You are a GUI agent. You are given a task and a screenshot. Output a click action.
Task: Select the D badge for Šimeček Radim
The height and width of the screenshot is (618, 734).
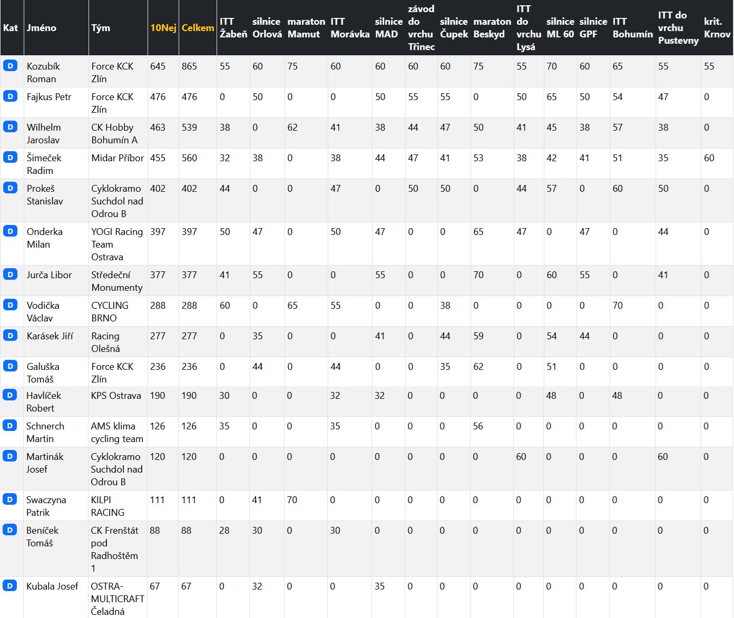click(10, 158)
